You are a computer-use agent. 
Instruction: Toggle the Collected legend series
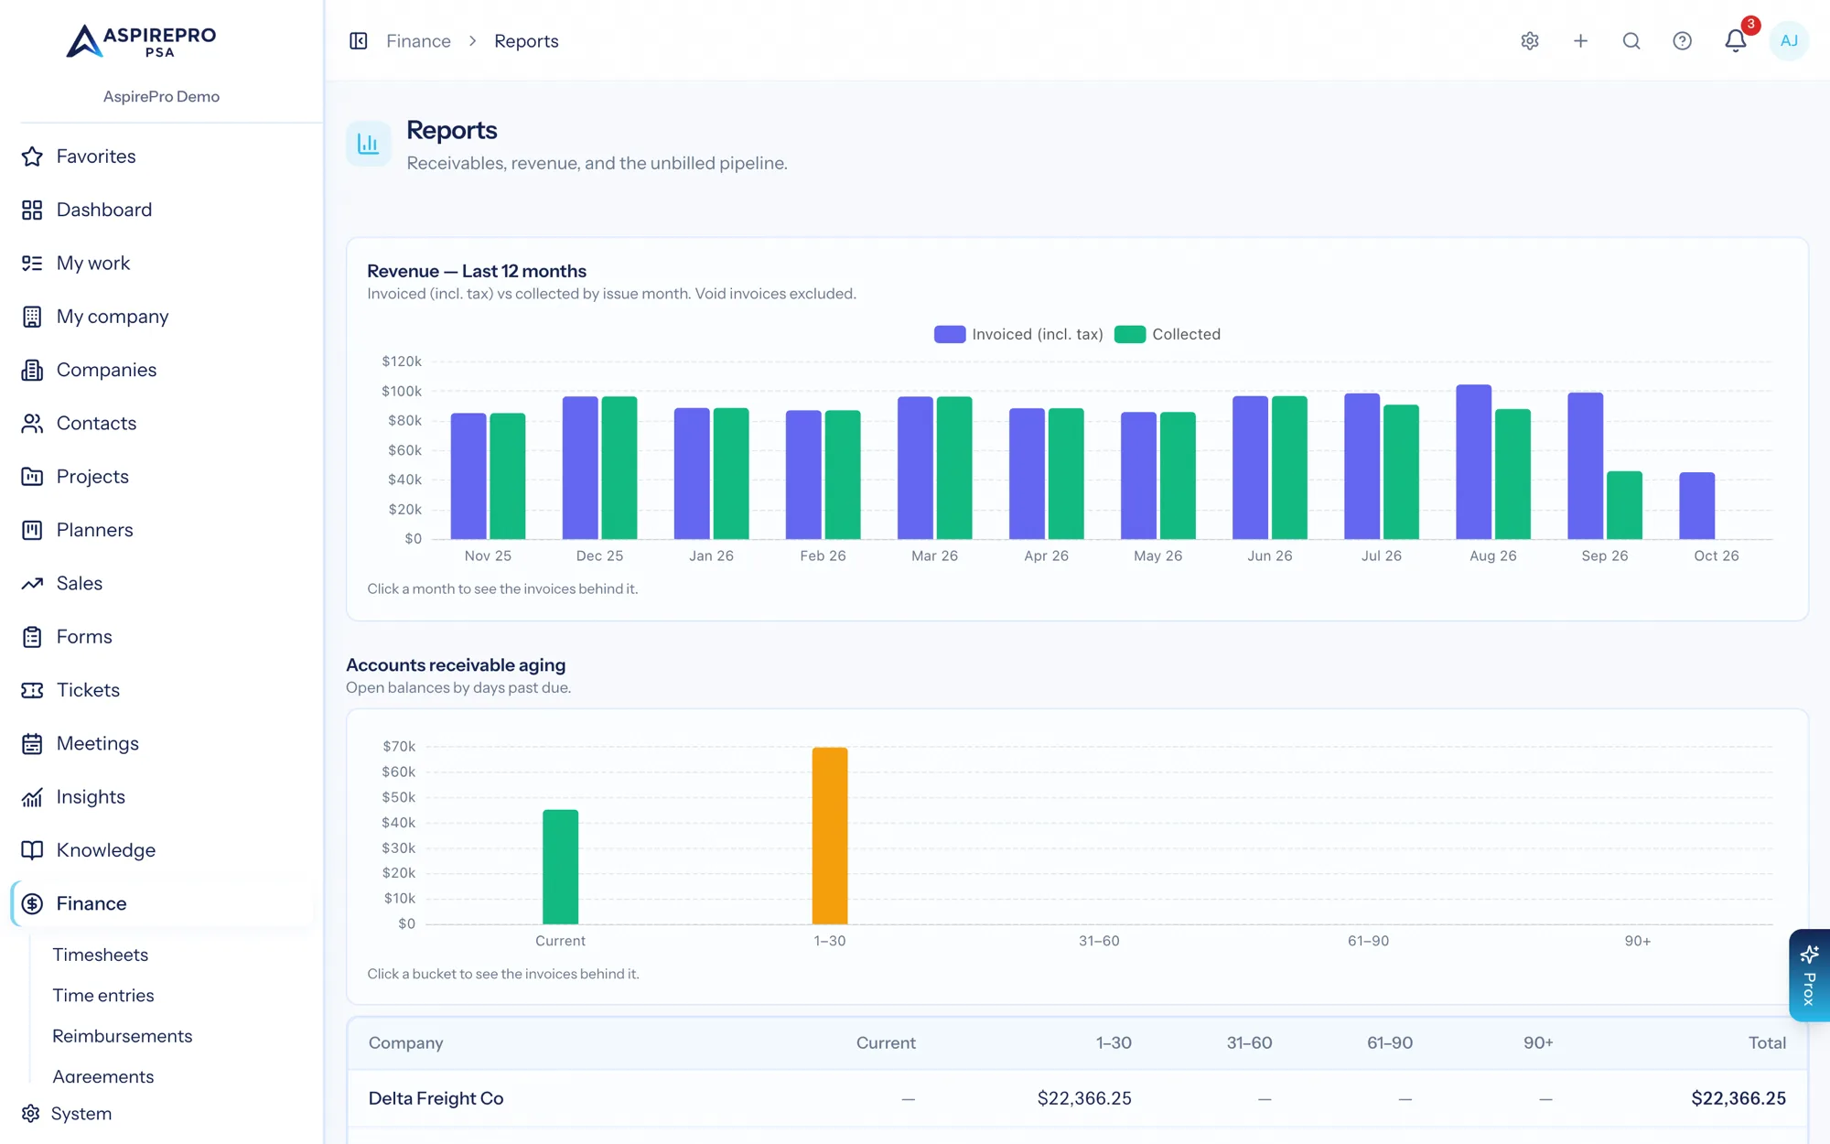pos(1168,334)
